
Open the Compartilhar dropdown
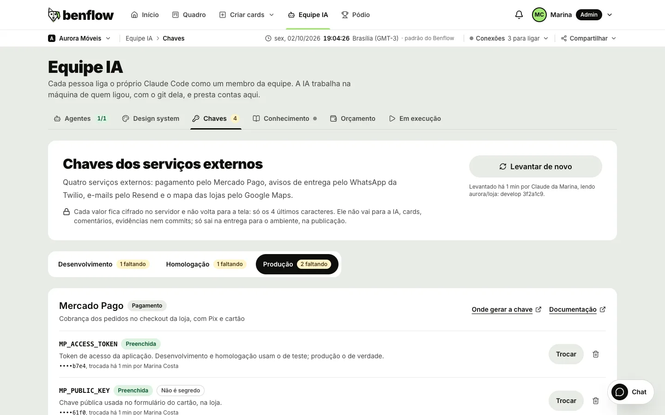point(589,38)
